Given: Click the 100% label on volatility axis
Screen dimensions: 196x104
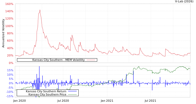Looking at the screenshot, I should click(x=9, y=26).
